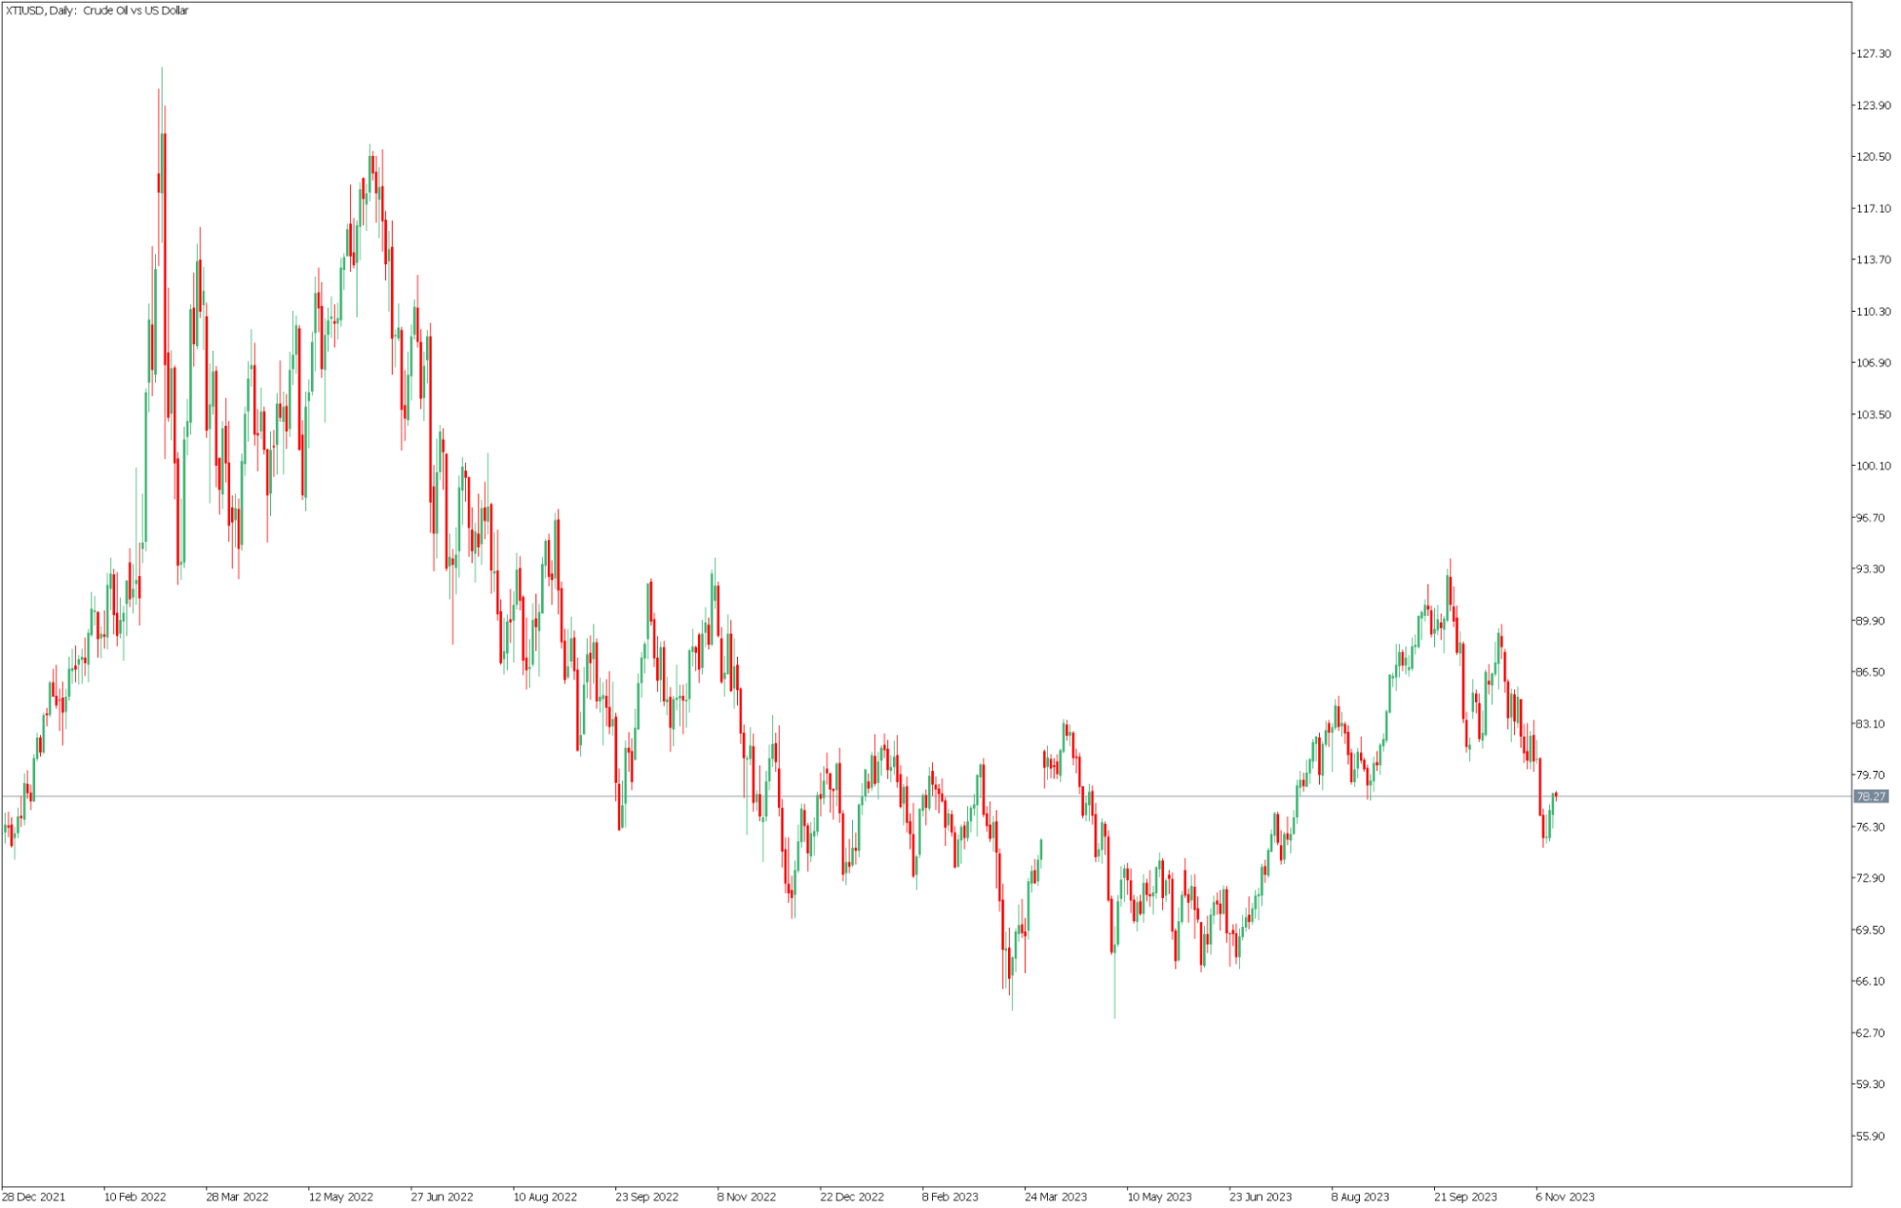This screenshot has width=1901, height=1208.
Task: Click the 23 Sep 2022 date label
Action: pyautogui.click(x=647, y=1198)
